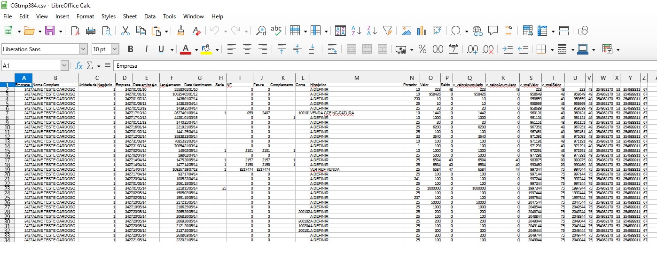
Task: Insert a chart
Action: click(422, 31)
